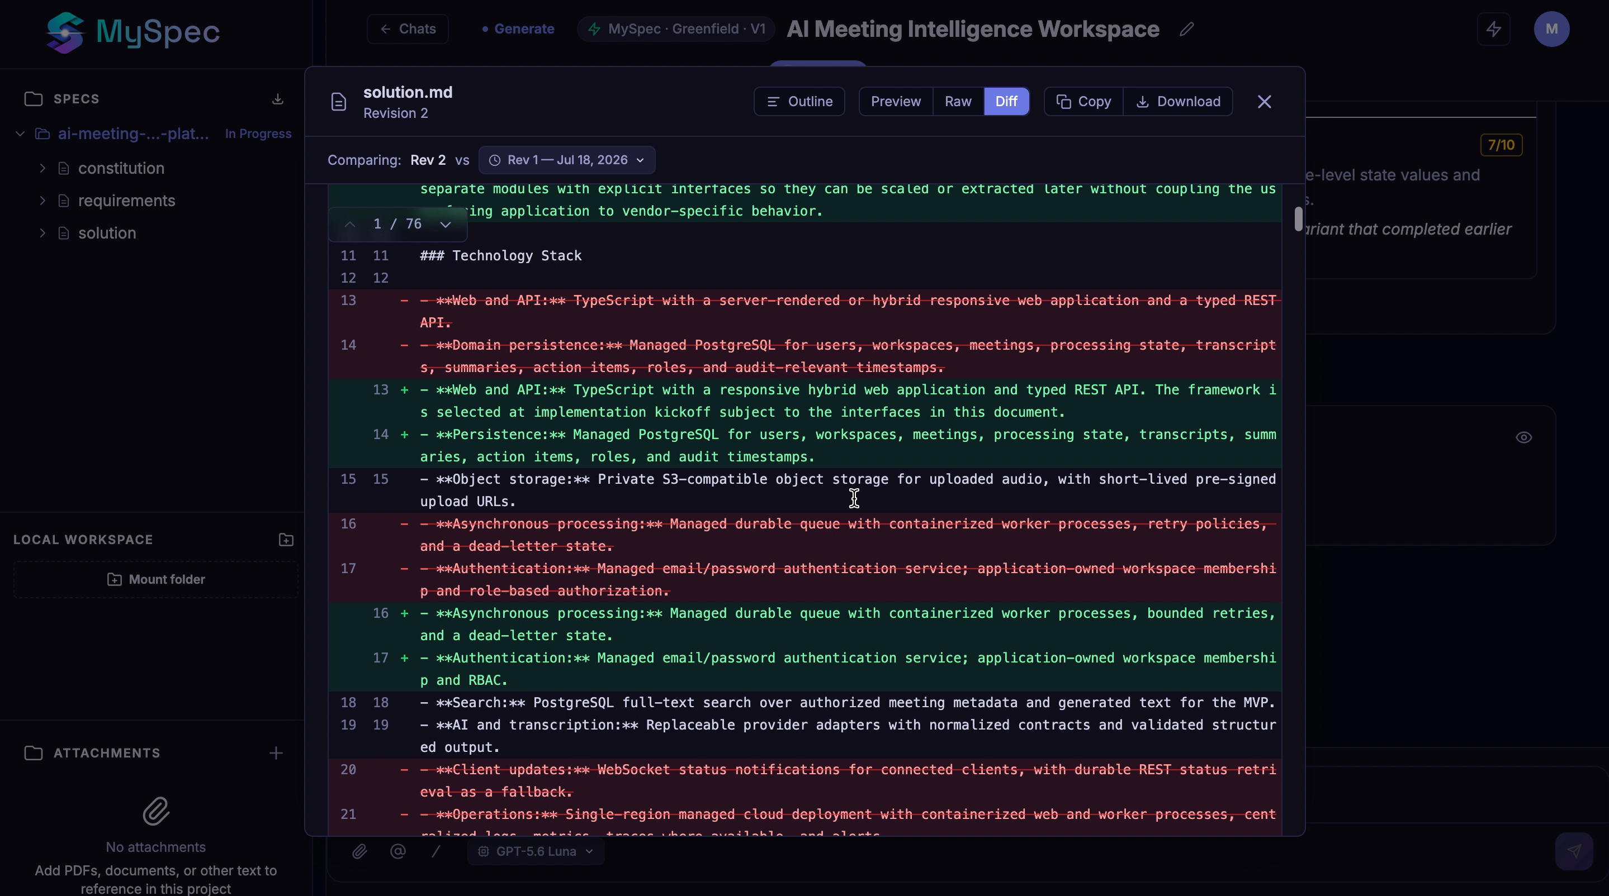Switch to Preview view mode

(x=896, y=102)
